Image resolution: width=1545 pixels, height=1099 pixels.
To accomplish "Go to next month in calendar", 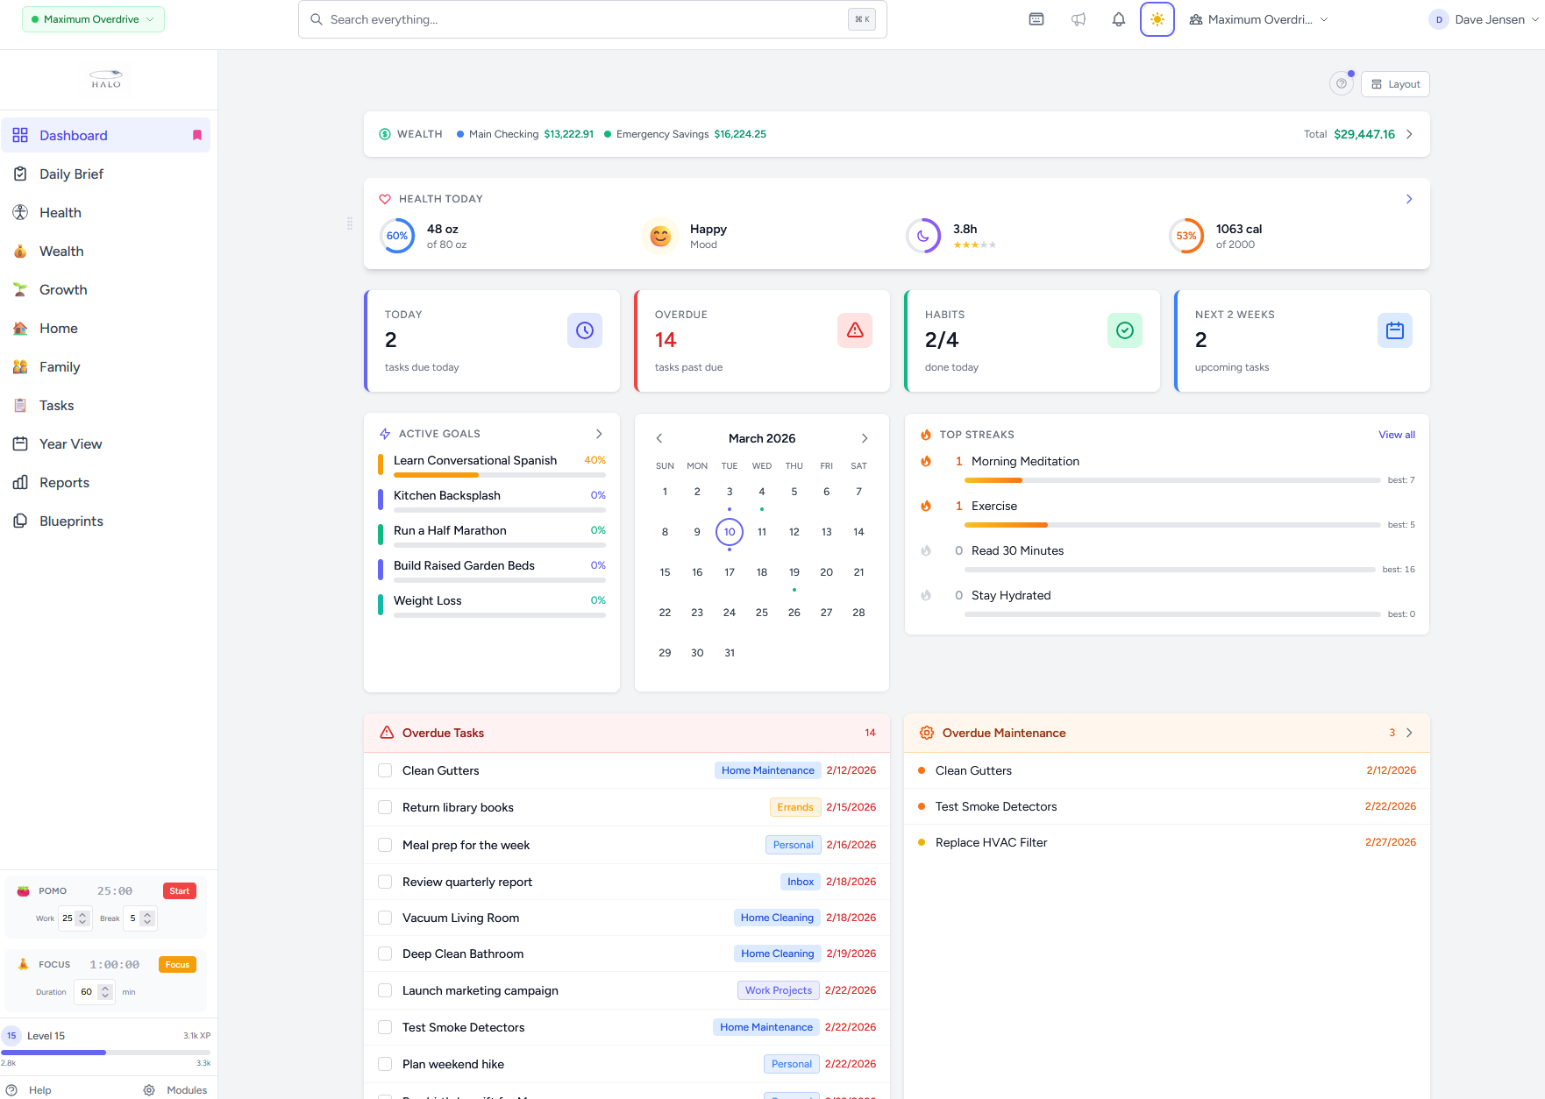I will 864,438.
